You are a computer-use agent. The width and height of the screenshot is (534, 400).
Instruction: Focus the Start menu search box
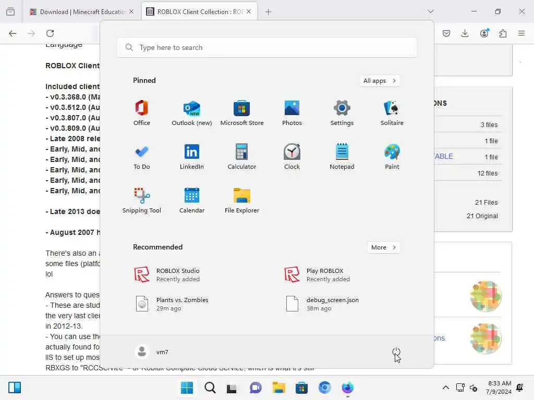tap(267, 47)
